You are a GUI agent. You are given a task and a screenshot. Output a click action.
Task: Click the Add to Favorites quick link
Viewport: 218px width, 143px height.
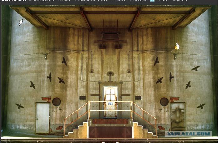[91, 1]
